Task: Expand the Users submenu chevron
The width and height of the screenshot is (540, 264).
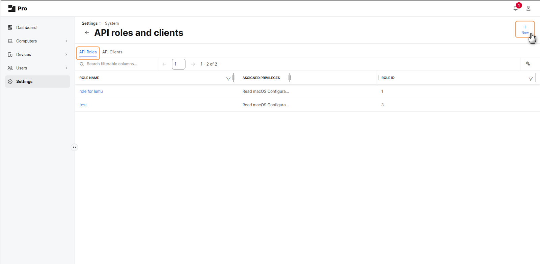Action: [66, 68]
